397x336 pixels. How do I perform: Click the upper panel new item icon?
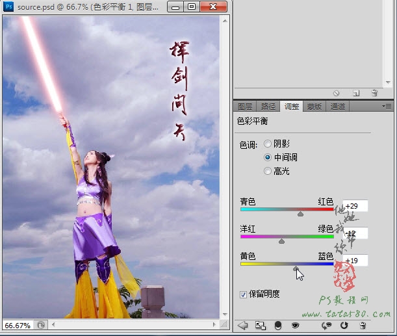[x=356, y=93]
